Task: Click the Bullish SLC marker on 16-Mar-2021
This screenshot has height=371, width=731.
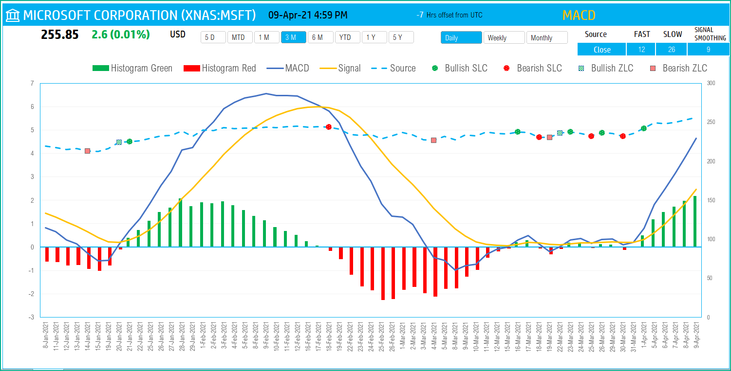Action: pos(518,132)
